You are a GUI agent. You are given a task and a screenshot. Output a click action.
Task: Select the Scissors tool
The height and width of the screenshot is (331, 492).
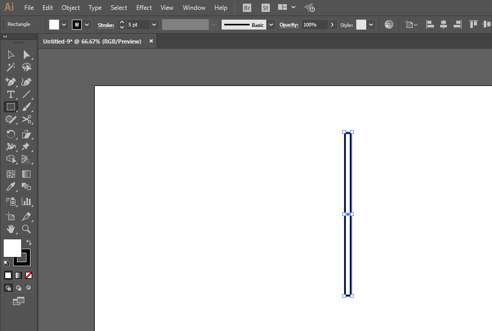coord(26,120)
